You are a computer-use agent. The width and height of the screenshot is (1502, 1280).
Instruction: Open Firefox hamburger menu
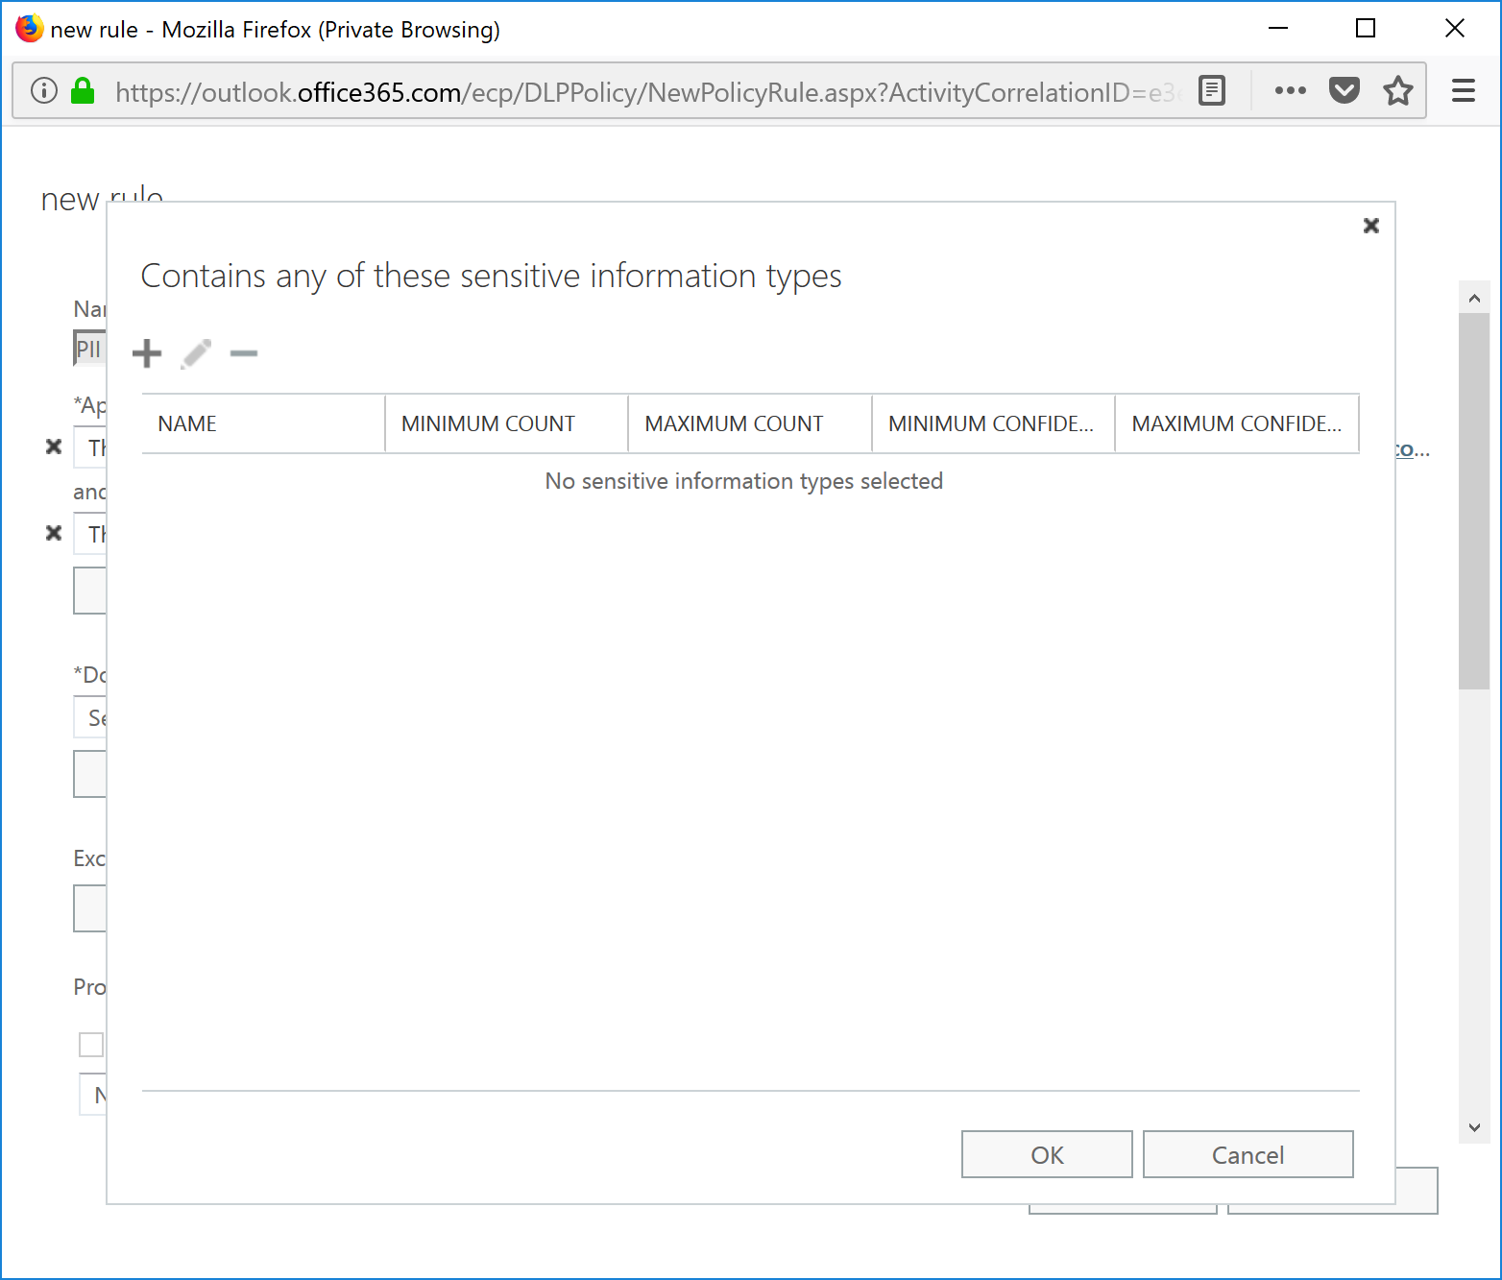pyautogui.click(x=1463, y=91)
